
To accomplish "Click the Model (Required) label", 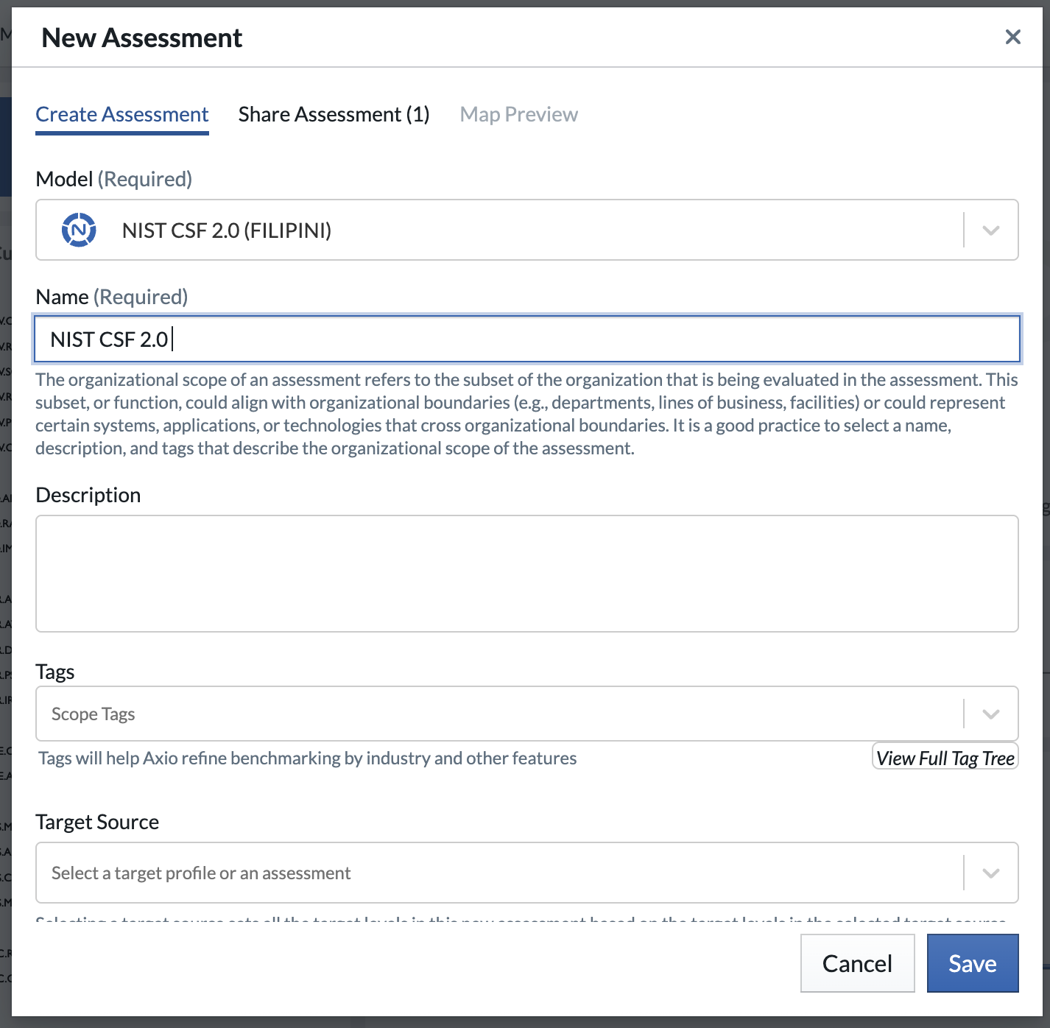I will point(114,179).
